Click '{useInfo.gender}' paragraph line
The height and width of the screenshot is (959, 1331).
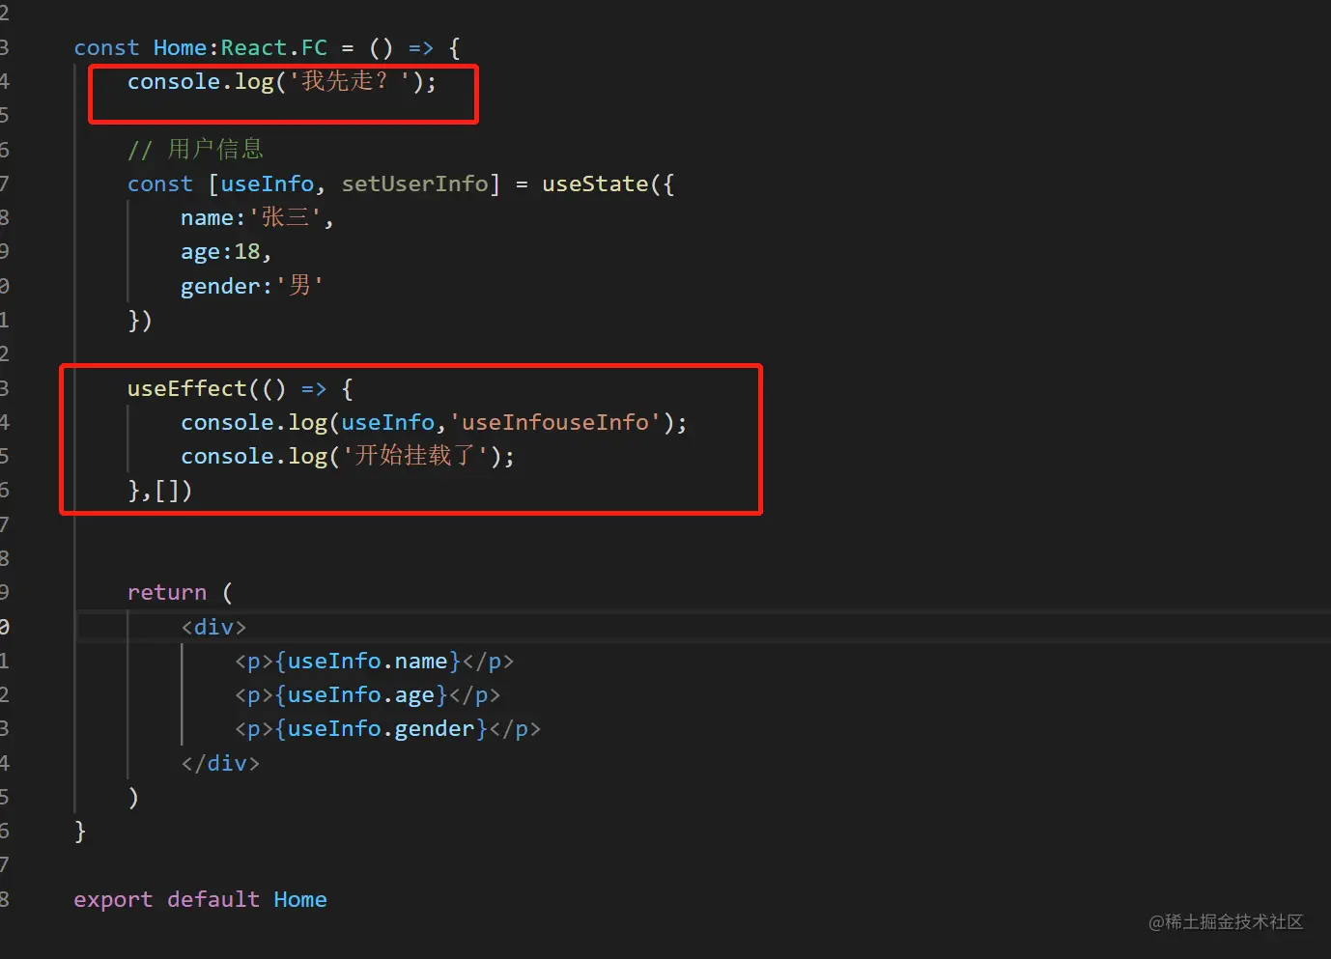388,728
